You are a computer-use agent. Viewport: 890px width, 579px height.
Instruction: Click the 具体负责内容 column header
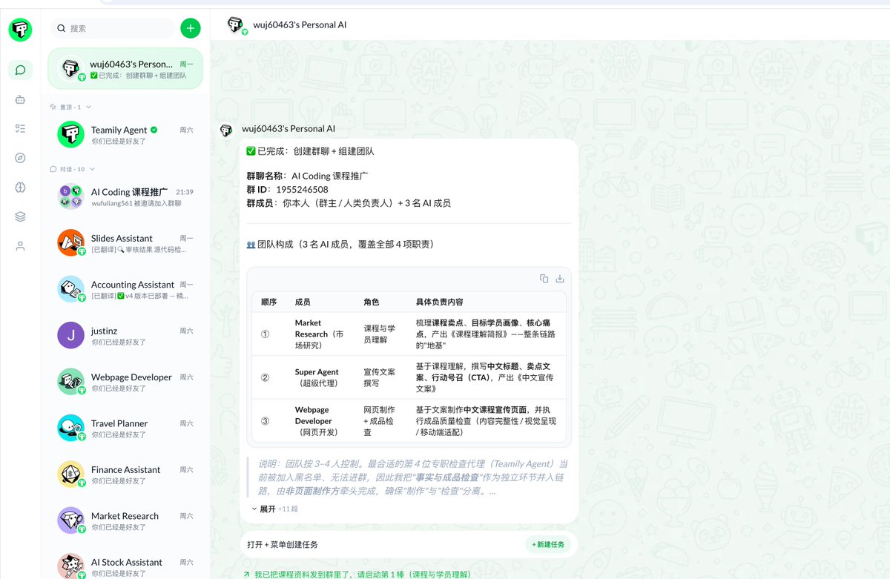440,302
